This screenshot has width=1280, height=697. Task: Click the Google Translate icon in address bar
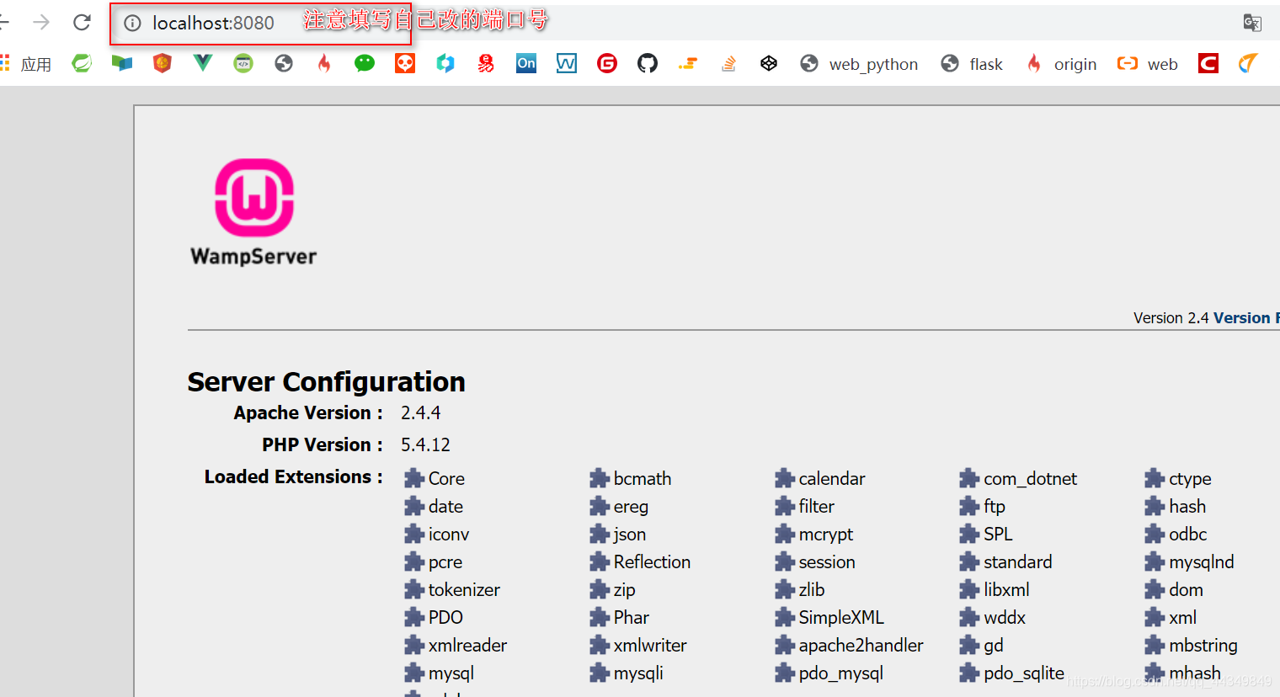[1252, 23]
